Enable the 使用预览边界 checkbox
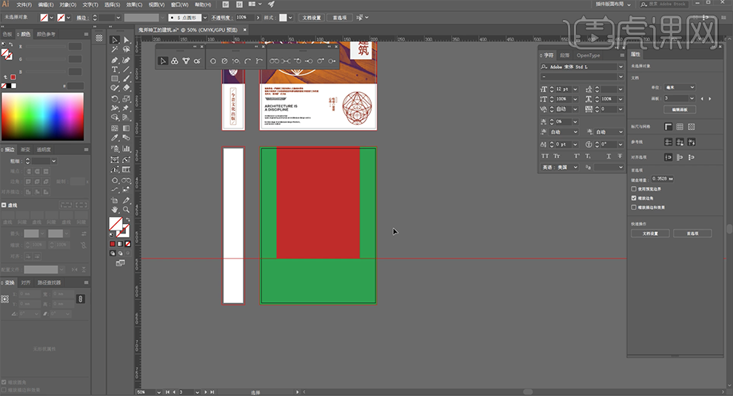The height and width of the screenshot is (396, 733). click(x=634, y=189)
